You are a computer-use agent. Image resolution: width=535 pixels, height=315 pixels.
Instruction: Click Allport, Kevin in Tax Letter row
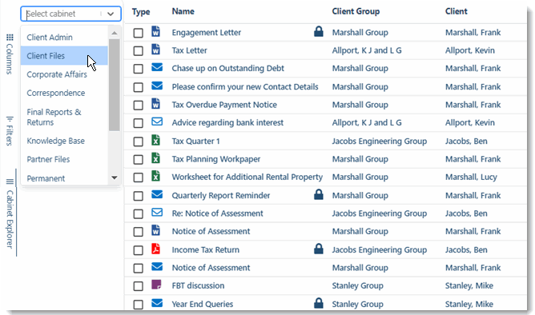click(x=470, y=50)
